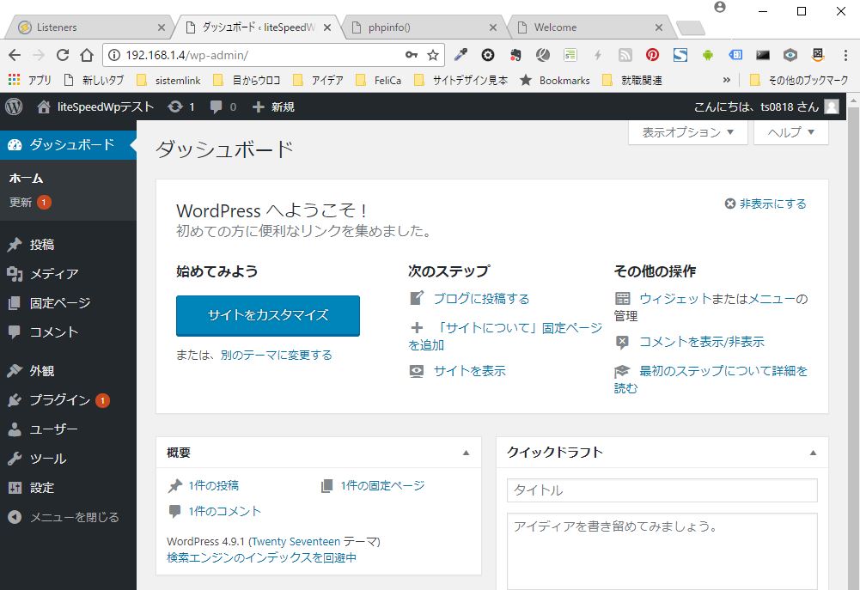Open Chrome three-dot menu
Screen dimensions: 860x590
coord(845,55)
